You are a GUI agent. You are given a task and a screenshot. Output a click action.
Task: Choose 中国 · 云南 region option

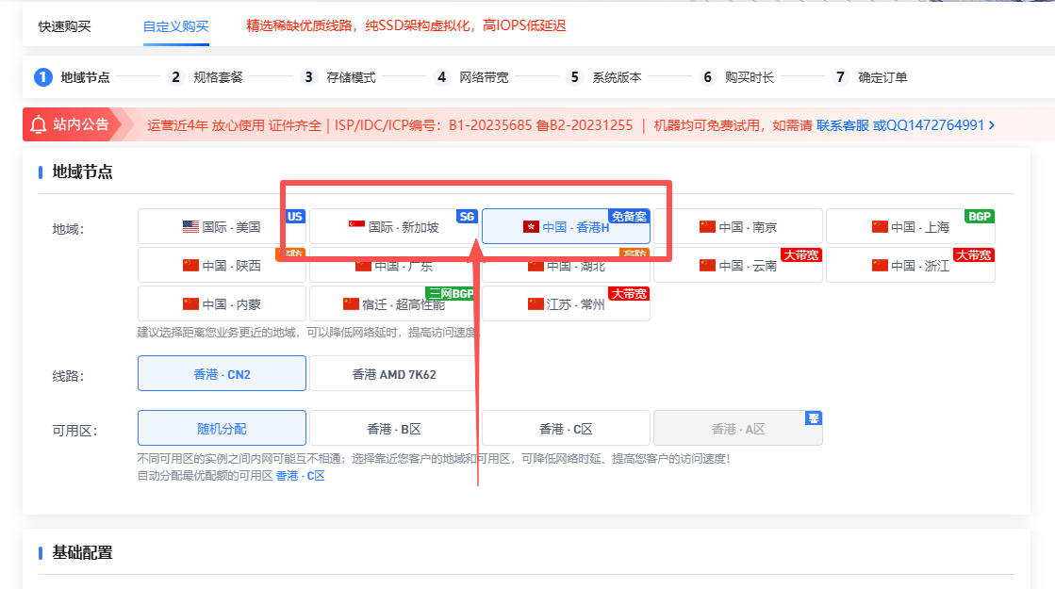point(738,266)
